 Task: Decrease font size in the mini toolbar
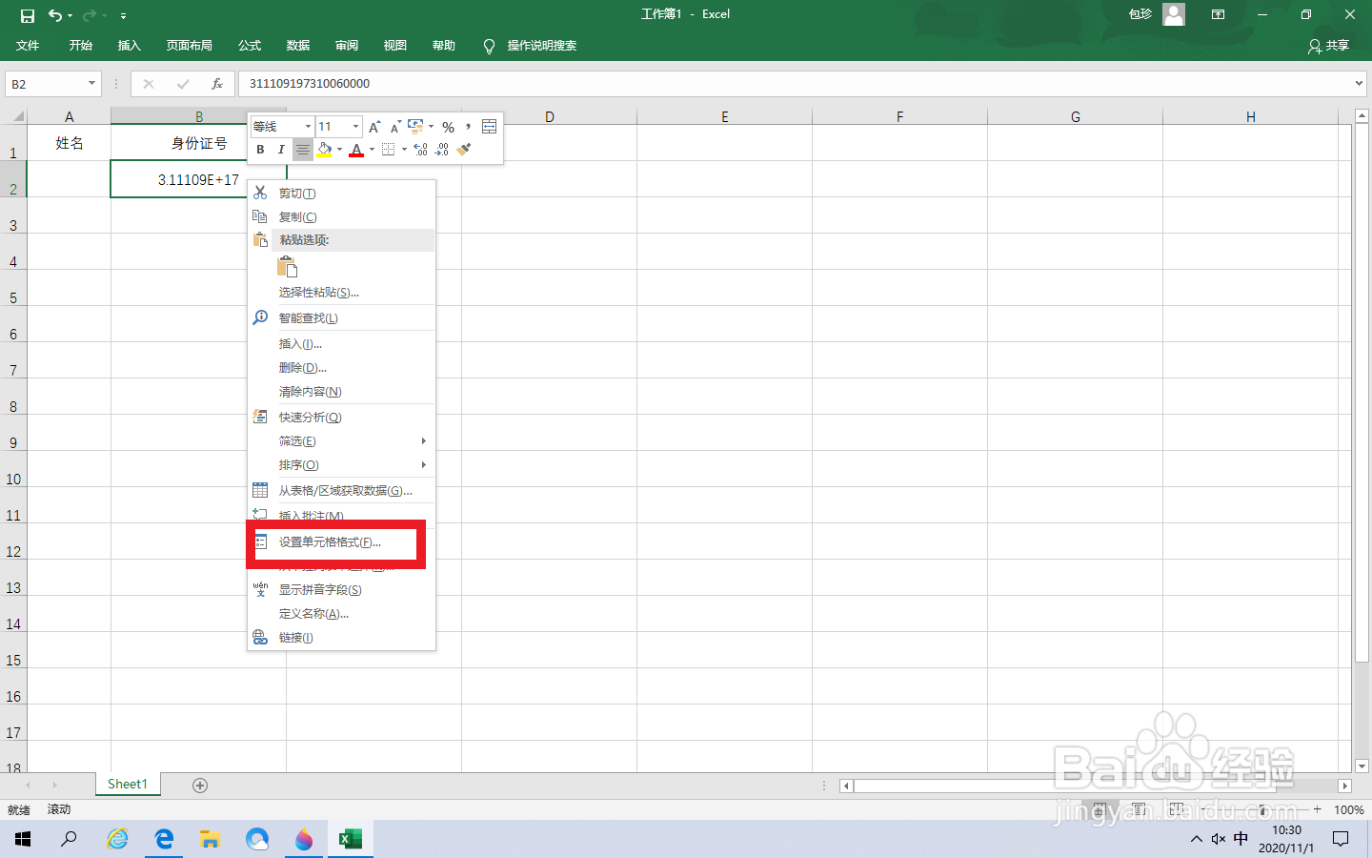394,127
